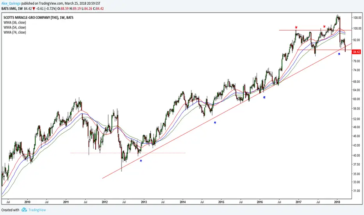364x215 pixels.
Task: Click the 52.00 price axis label
Action: point(357,119)
